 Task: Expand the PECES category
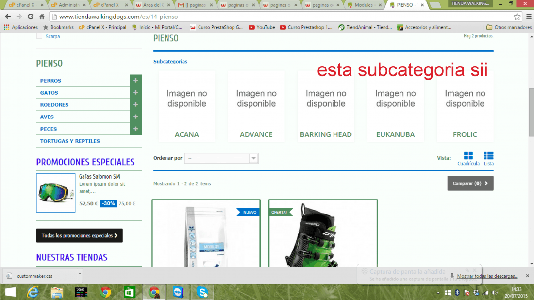[x=135, y=129]
